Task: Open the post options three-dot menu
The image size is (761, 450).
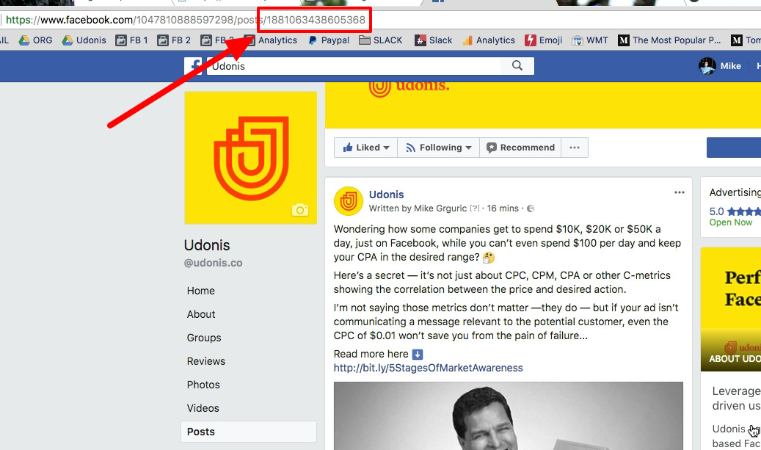Action: tap(679, 193)
